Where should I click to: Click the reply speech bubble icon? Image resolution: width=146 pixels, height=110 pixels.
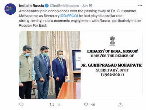click(21, 104)
